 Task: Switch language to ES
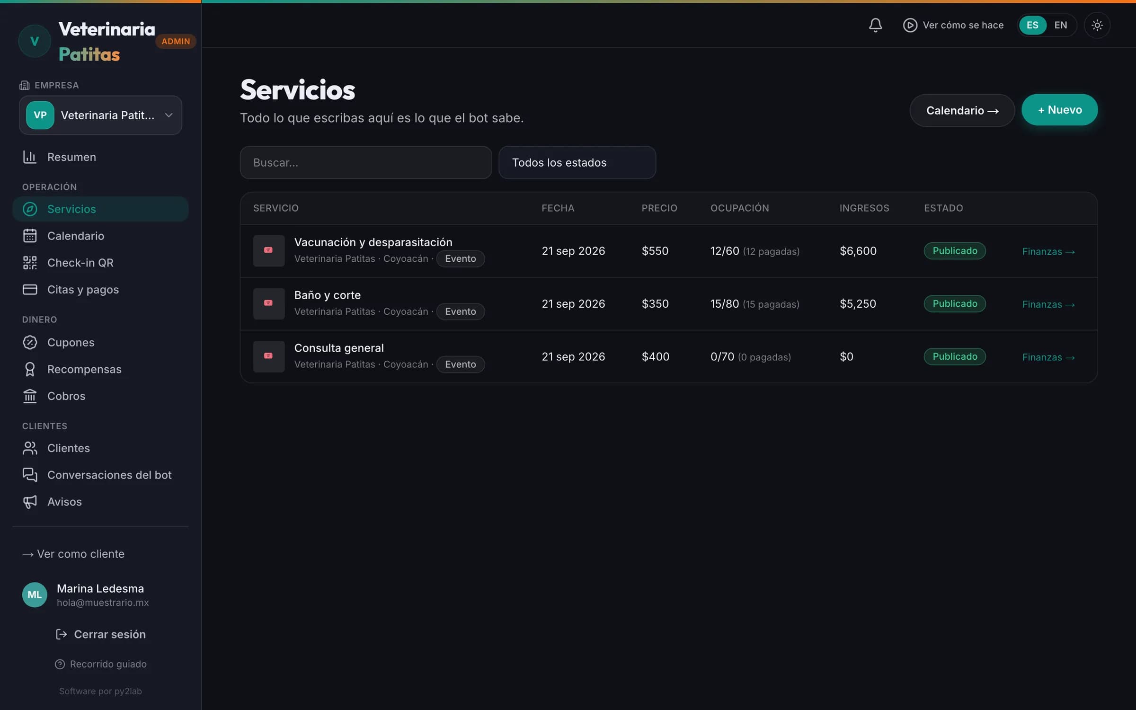(x=1032, y=25)
